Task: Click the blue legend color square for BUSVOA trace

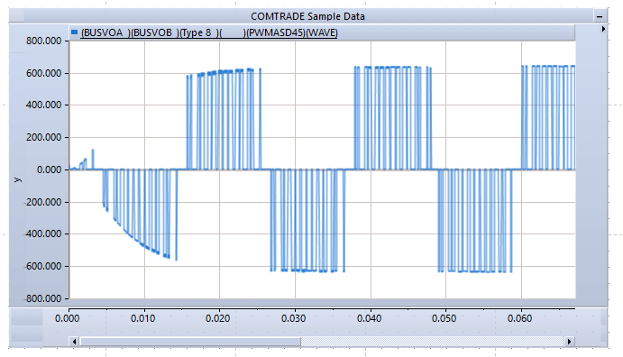Action: (74, 32)
